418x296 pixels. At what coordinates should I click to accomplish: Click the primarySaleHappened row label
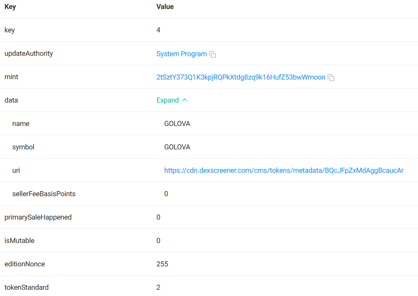[38, 217]
